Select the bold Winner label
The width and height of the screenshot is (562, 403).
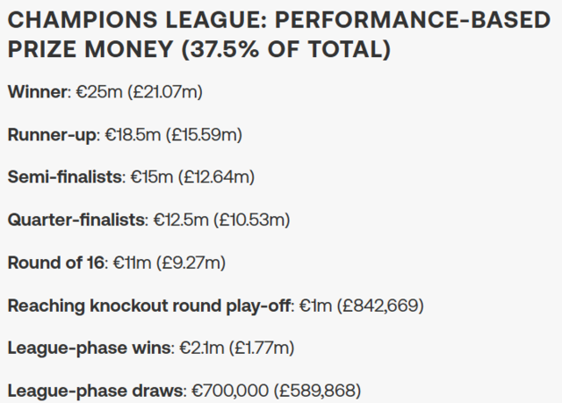click(x=37, y=91)
